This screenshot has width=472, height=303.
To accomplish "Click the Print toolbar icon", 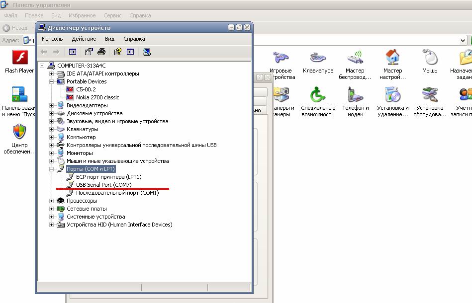I will pos(101,52).
